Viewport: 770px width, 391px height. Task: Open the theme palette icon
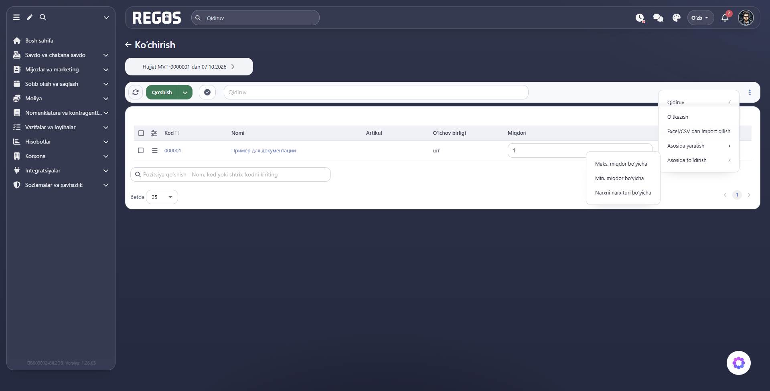677,18
